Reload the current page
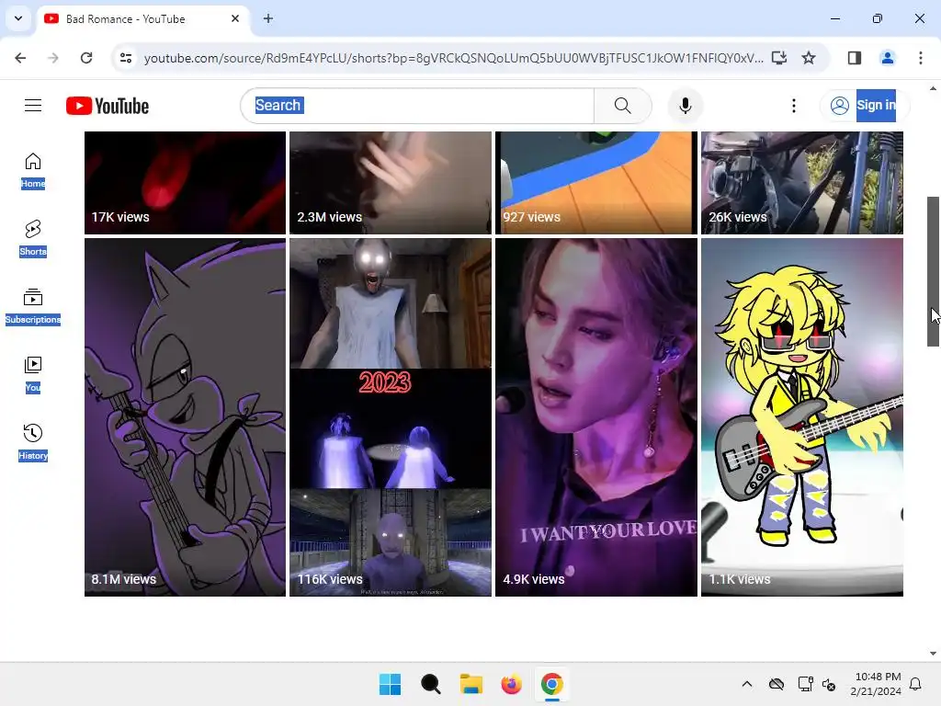The image size is (941, 706). pyautogui.click(x=86, y=58)
